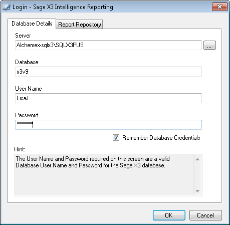Cancel the login dialog
230x225 pixels.
(x=205, y=215)
